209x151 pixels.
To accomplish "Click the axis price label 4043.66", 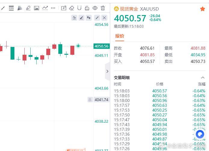I will pyautogui.click(x=101, y=88).
